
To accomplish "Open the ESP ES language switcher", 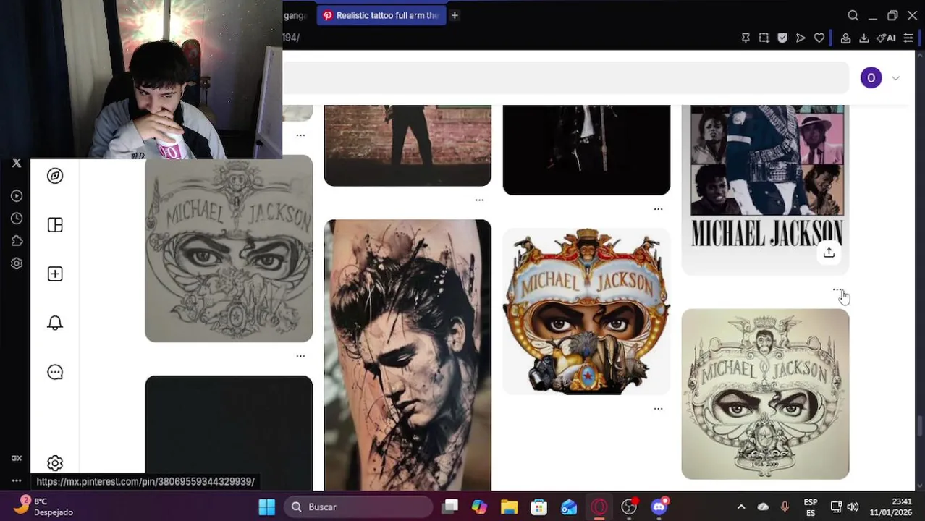I will [811, 507].
